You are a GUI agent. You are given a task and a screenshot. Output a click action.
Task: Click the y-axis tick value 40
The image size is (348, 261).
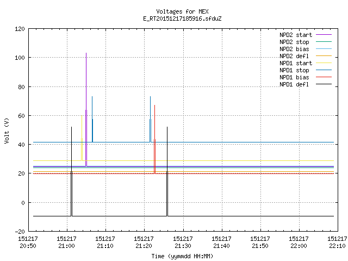tap(21, 145)
